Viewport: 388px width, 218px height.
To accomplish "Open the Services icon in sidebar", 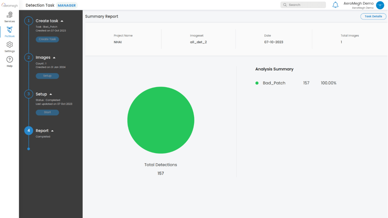I will [x=10, y=15].
